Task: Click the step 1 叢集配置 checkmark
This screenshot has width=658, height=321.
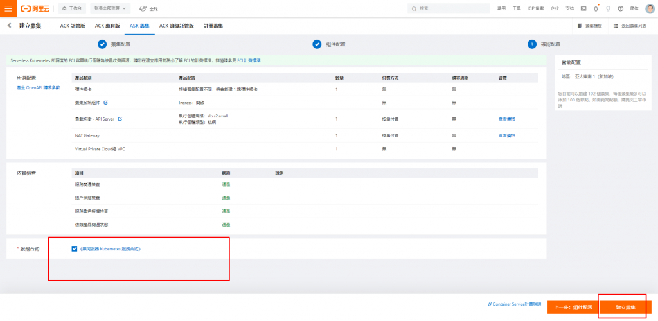Action: coord(102,44)
